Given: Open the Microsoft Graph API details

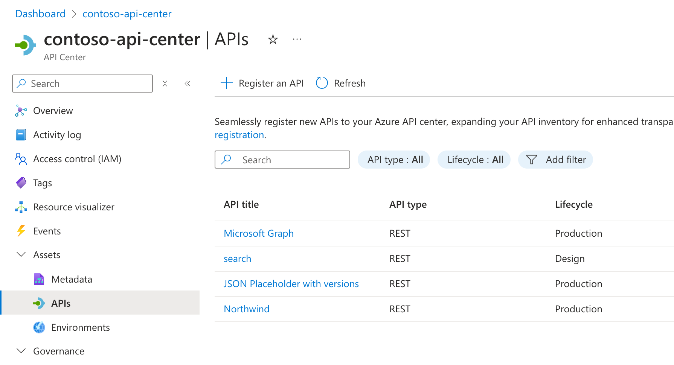Looking at the screenshot, I should 259,233.
